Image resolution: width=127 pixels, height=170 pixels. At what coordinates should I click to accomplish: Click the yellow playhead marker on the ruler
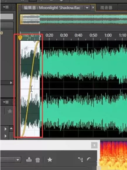(x=20, y=38)
